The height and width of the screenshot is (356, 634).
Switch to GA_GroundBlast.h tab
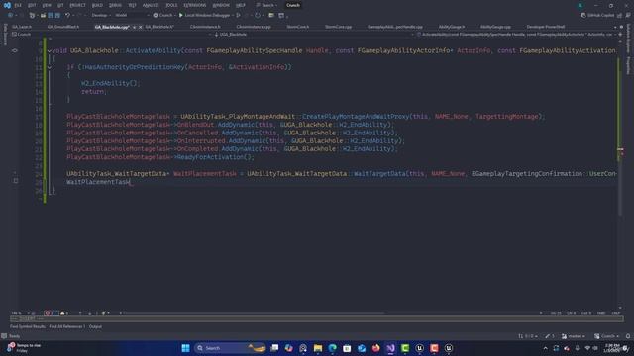click(x=63, y=27)
